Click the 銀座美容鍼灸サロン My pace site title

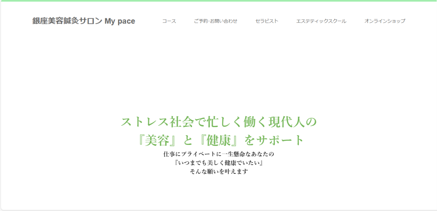84,21
